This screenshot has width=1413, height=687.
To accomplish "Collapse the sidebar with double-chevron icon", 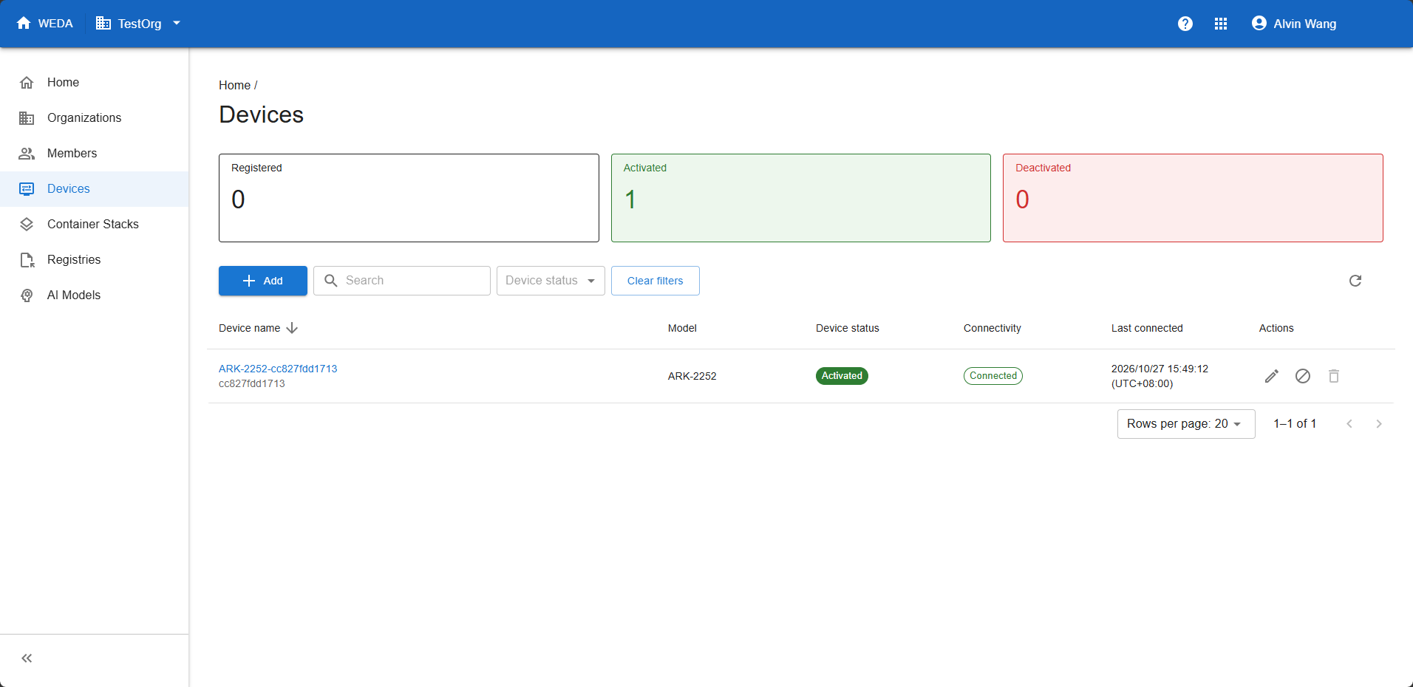I will coord(27,658).
